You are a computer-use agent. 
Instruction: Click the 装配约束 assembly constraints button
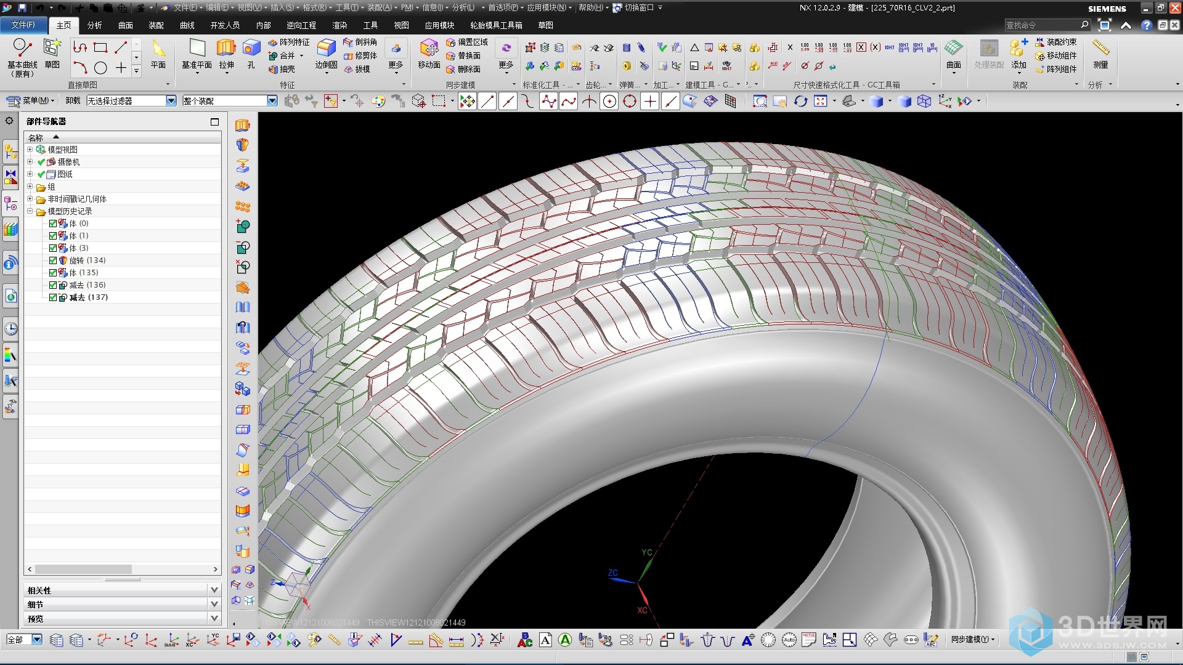click(1056, 42)
